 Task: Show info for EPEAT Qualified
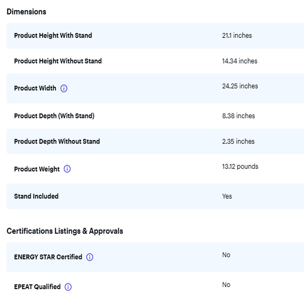point(68,287)
